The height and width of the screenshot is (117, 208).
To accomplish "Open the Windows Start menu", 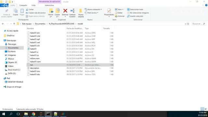I will 4,114.
